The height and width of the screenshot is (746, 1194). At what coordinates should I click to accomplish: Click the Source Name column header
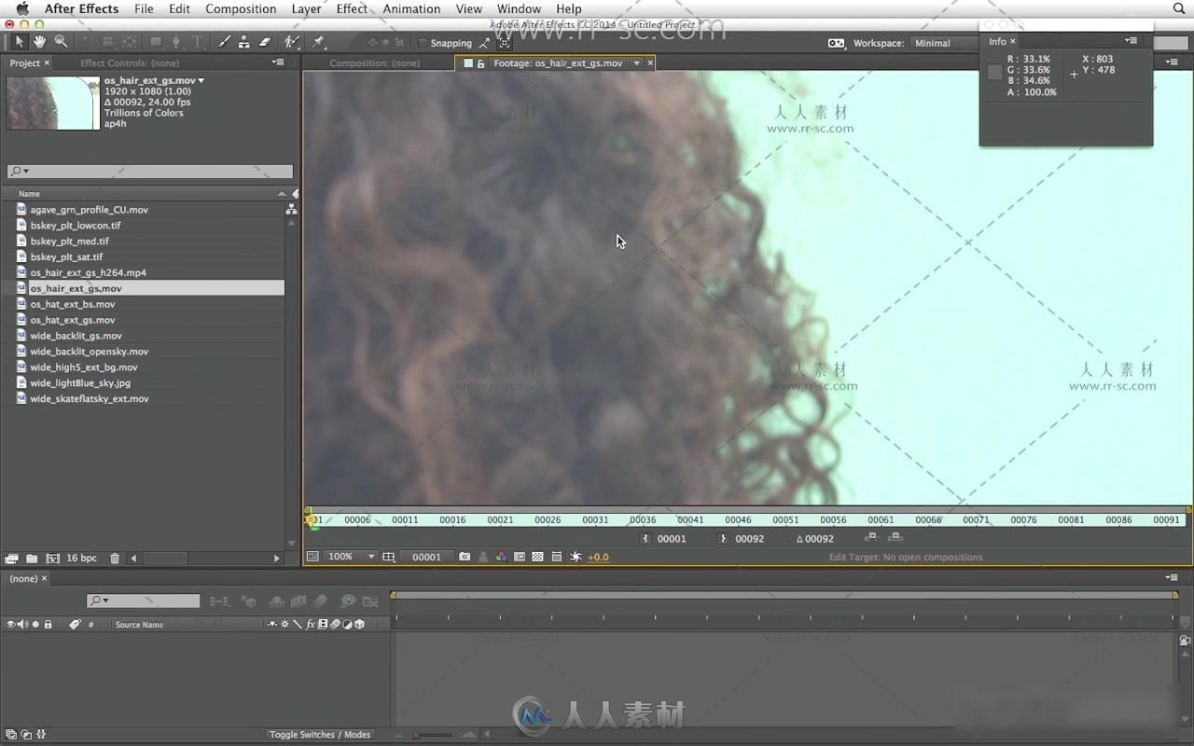[139, 625]
